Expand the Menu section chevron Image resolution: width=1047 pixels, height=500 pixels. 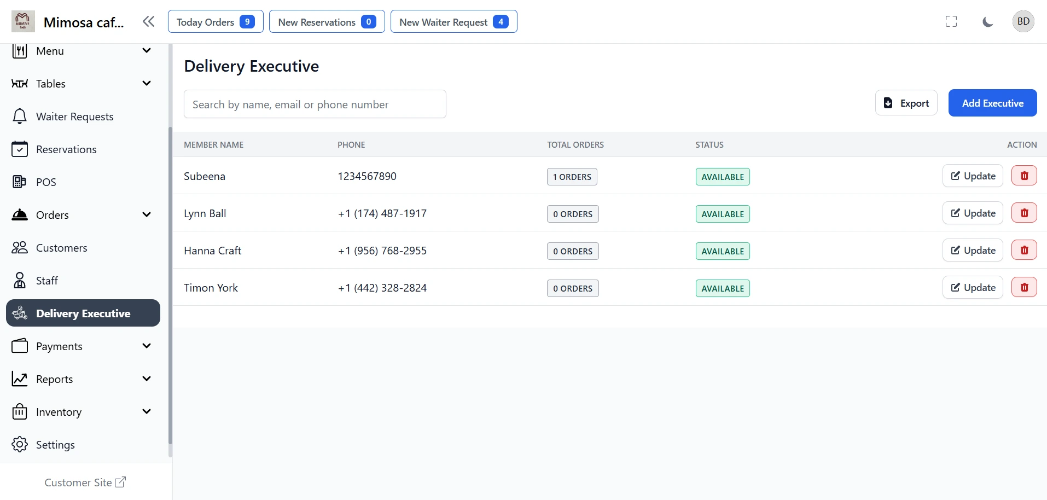click(x=146, y=51)
